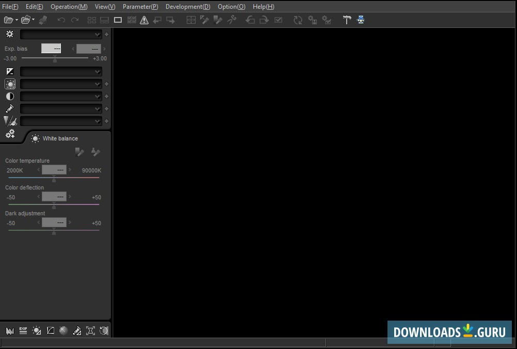Open the Tone curve panel
Viewport: 517px width, 349px height.
click(x=50, y=330)
